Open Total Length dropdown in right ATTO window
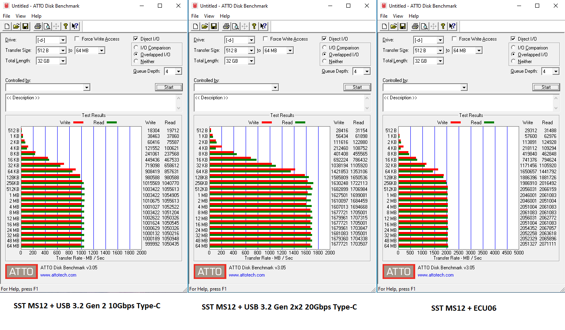 pos(440,61)
